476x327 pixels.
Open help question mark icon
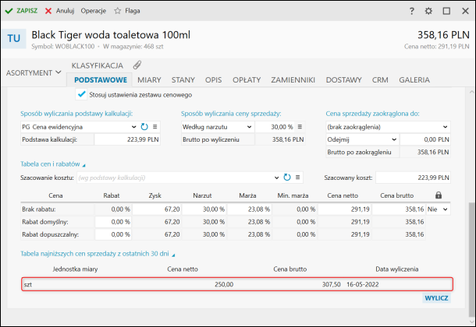(x=411, y=11)
